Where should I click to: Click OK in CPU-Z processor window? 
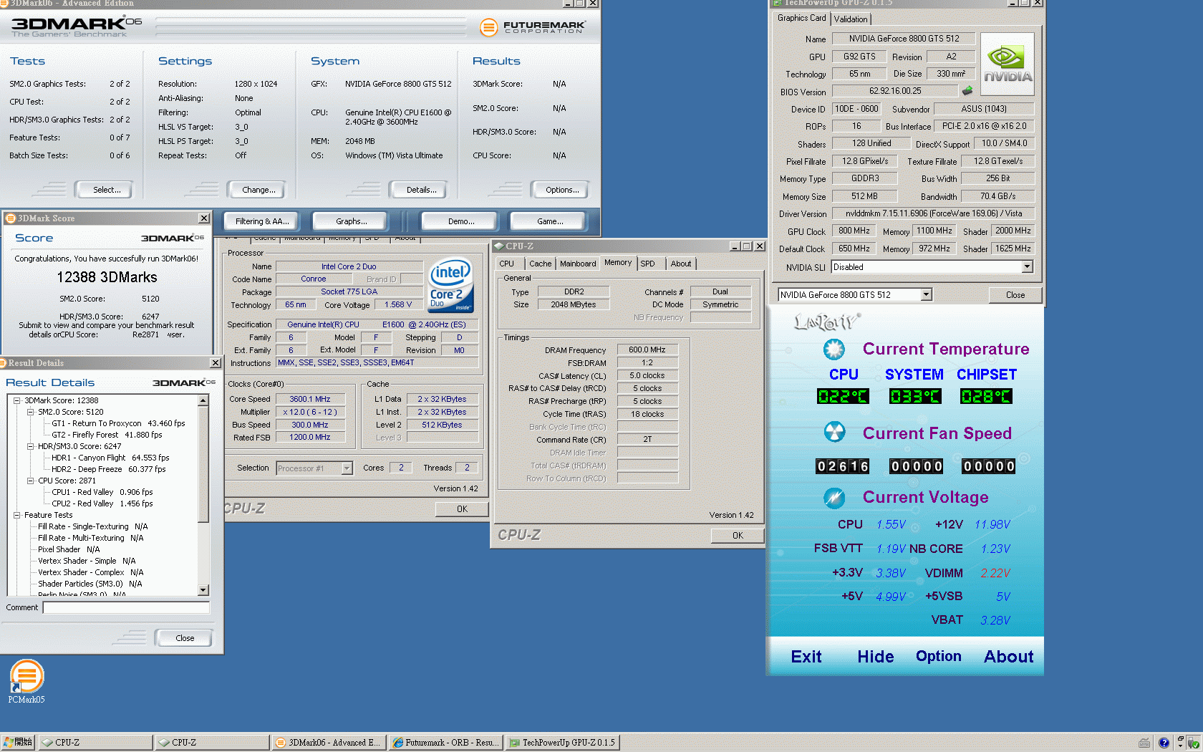(x=462, y=509)
